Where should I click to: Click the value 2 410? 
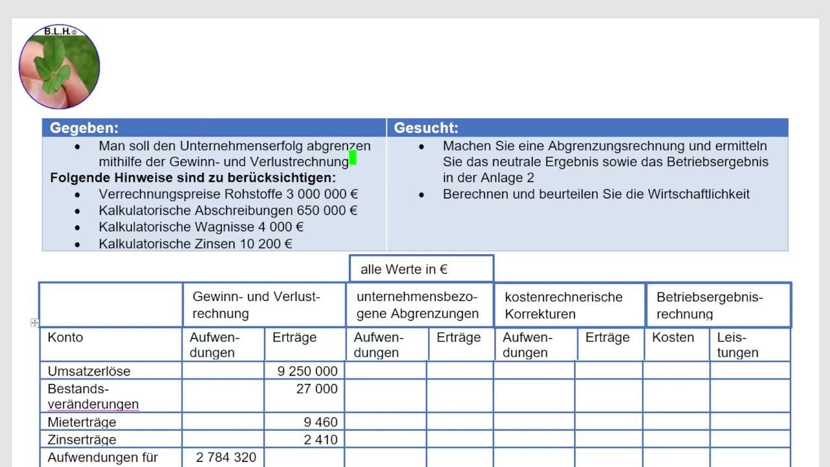[x=321, y=440]
